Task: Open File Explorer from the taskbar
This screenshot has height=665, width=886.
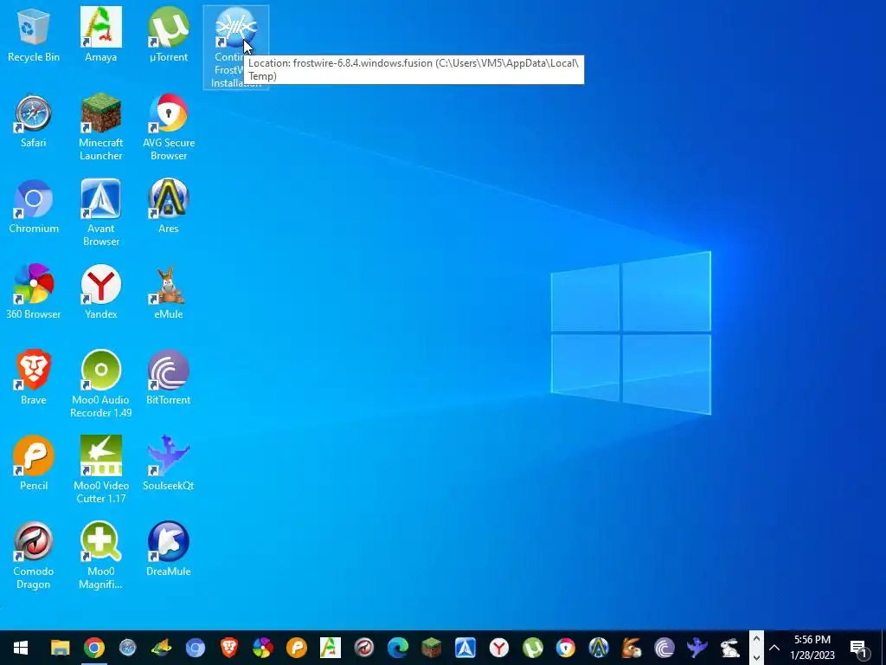Action: coord(61,648)
